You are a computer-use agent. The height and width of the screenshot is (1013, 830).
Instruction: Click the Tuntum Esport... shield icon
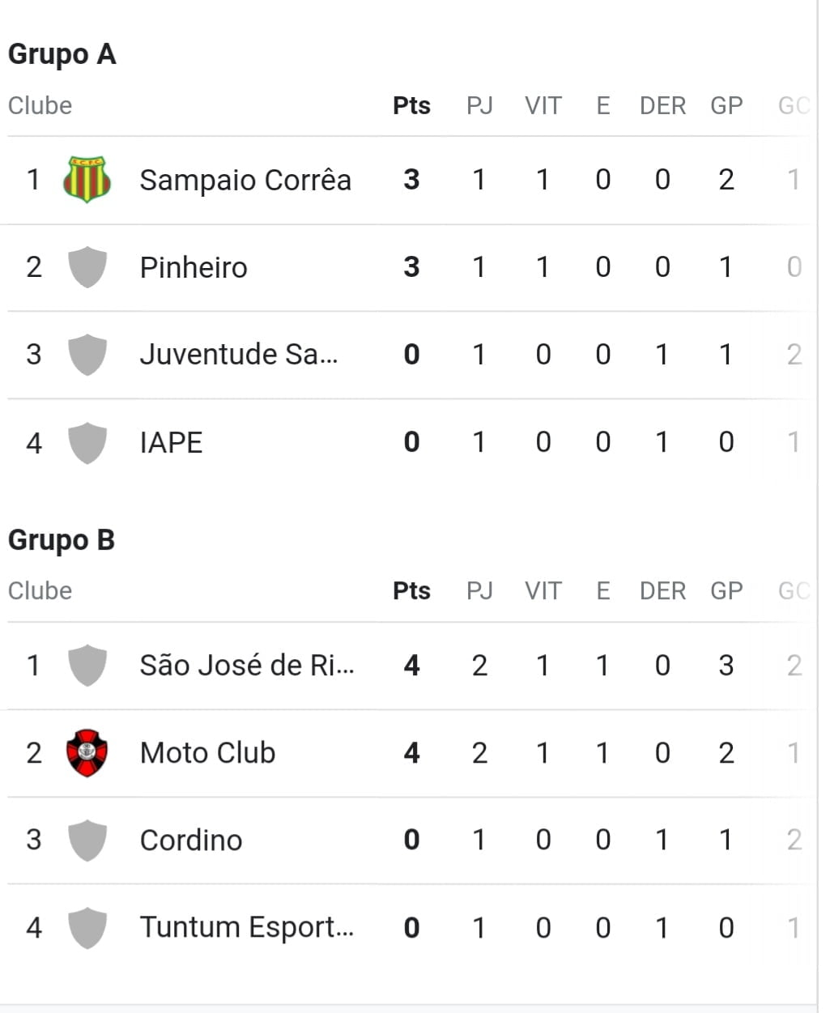tap(87, 928)
